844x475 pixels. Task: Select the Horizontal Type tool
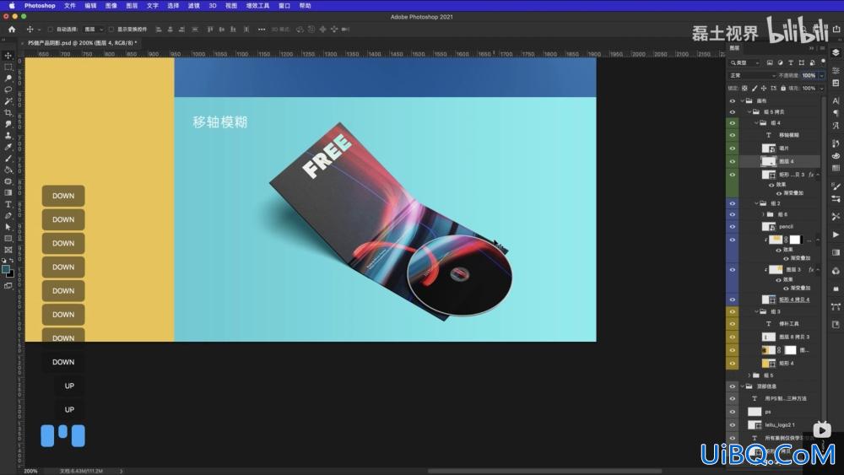click(8, 204)
